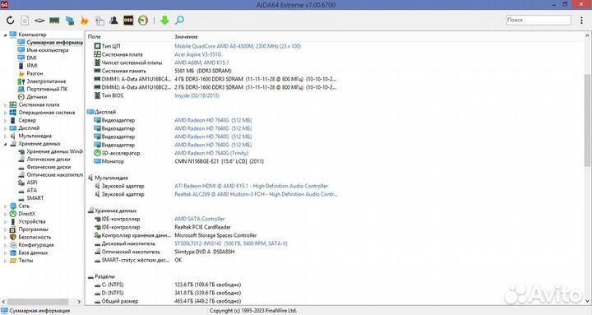Open the ST500LT012-9WS142 disk link
Viewport: 592px width, 315px height.
tap(231, 243)
